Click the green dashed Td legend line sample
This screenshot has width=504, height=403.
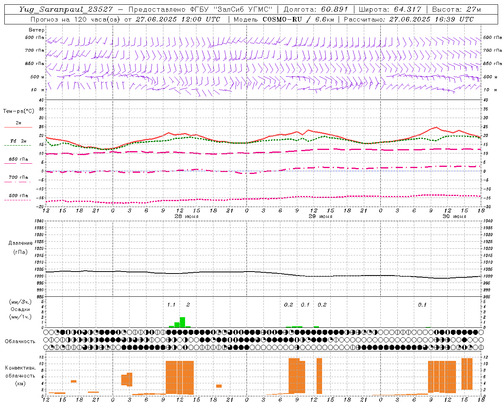[17, 146]
